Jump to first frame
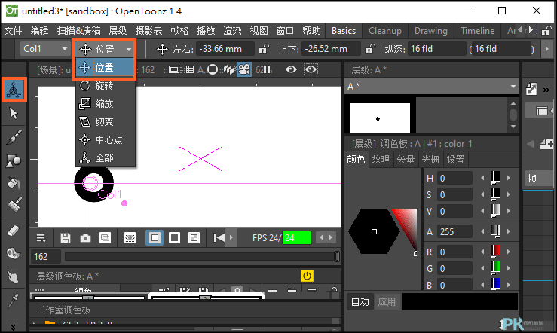Viewport: 557px width, 333px height. [x=219, y=237]
